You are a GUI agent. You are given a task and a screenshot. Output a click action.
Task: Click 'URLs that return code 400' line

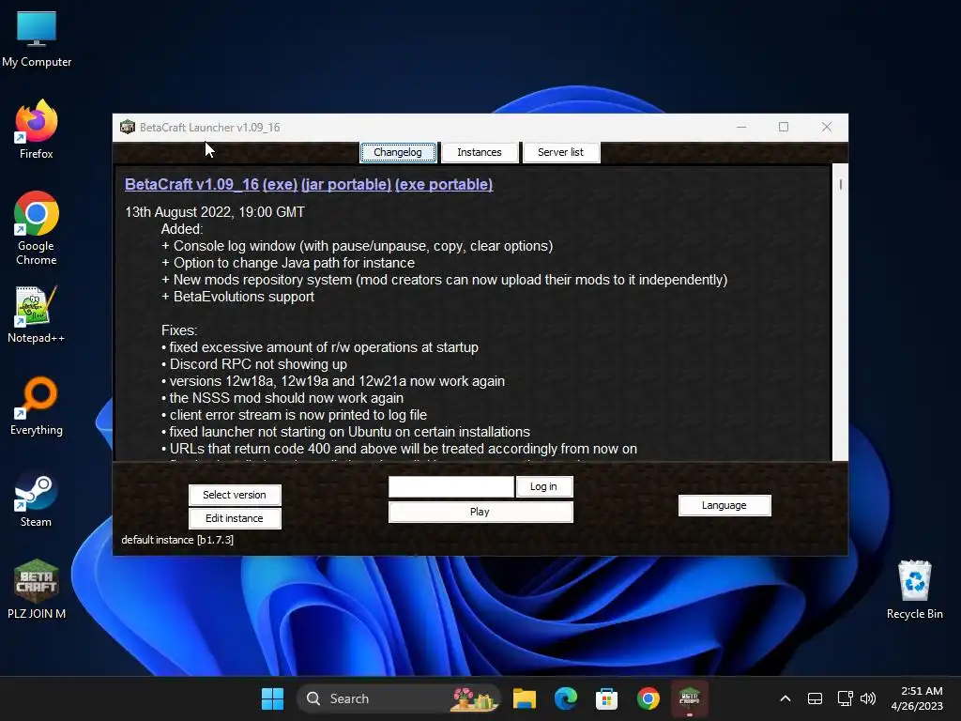click(x=399, y=449)
